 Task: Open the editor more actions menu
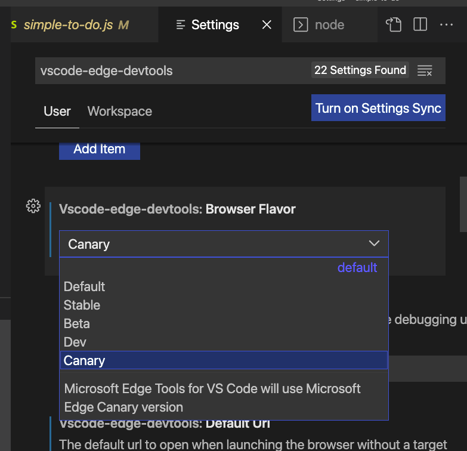click(447, 24)
